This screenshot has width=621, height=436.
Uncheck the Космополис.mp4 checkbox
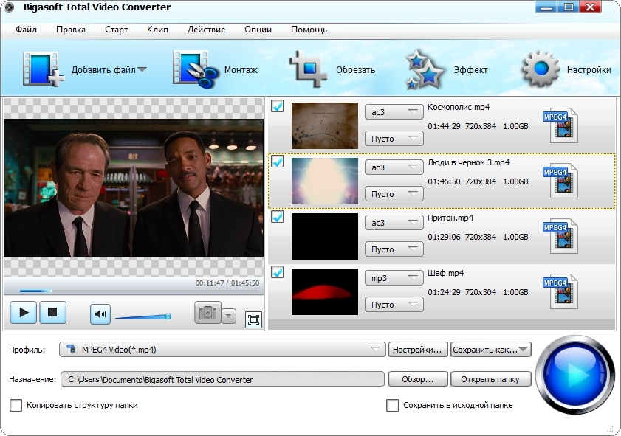click(x=278, y=106)
